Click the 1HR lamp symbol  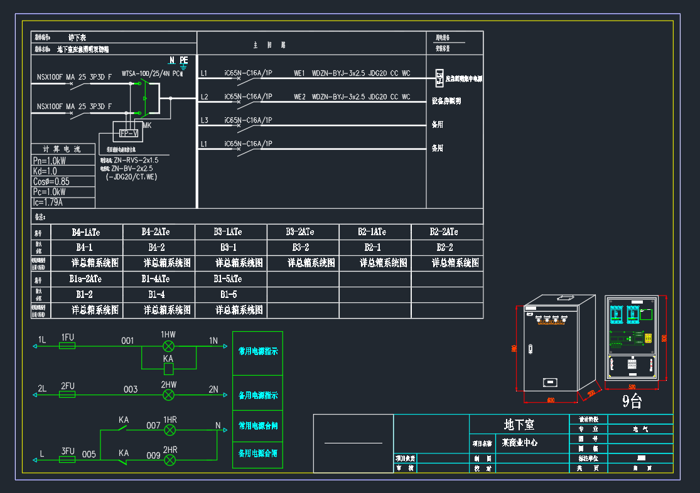tap(170, 430)
